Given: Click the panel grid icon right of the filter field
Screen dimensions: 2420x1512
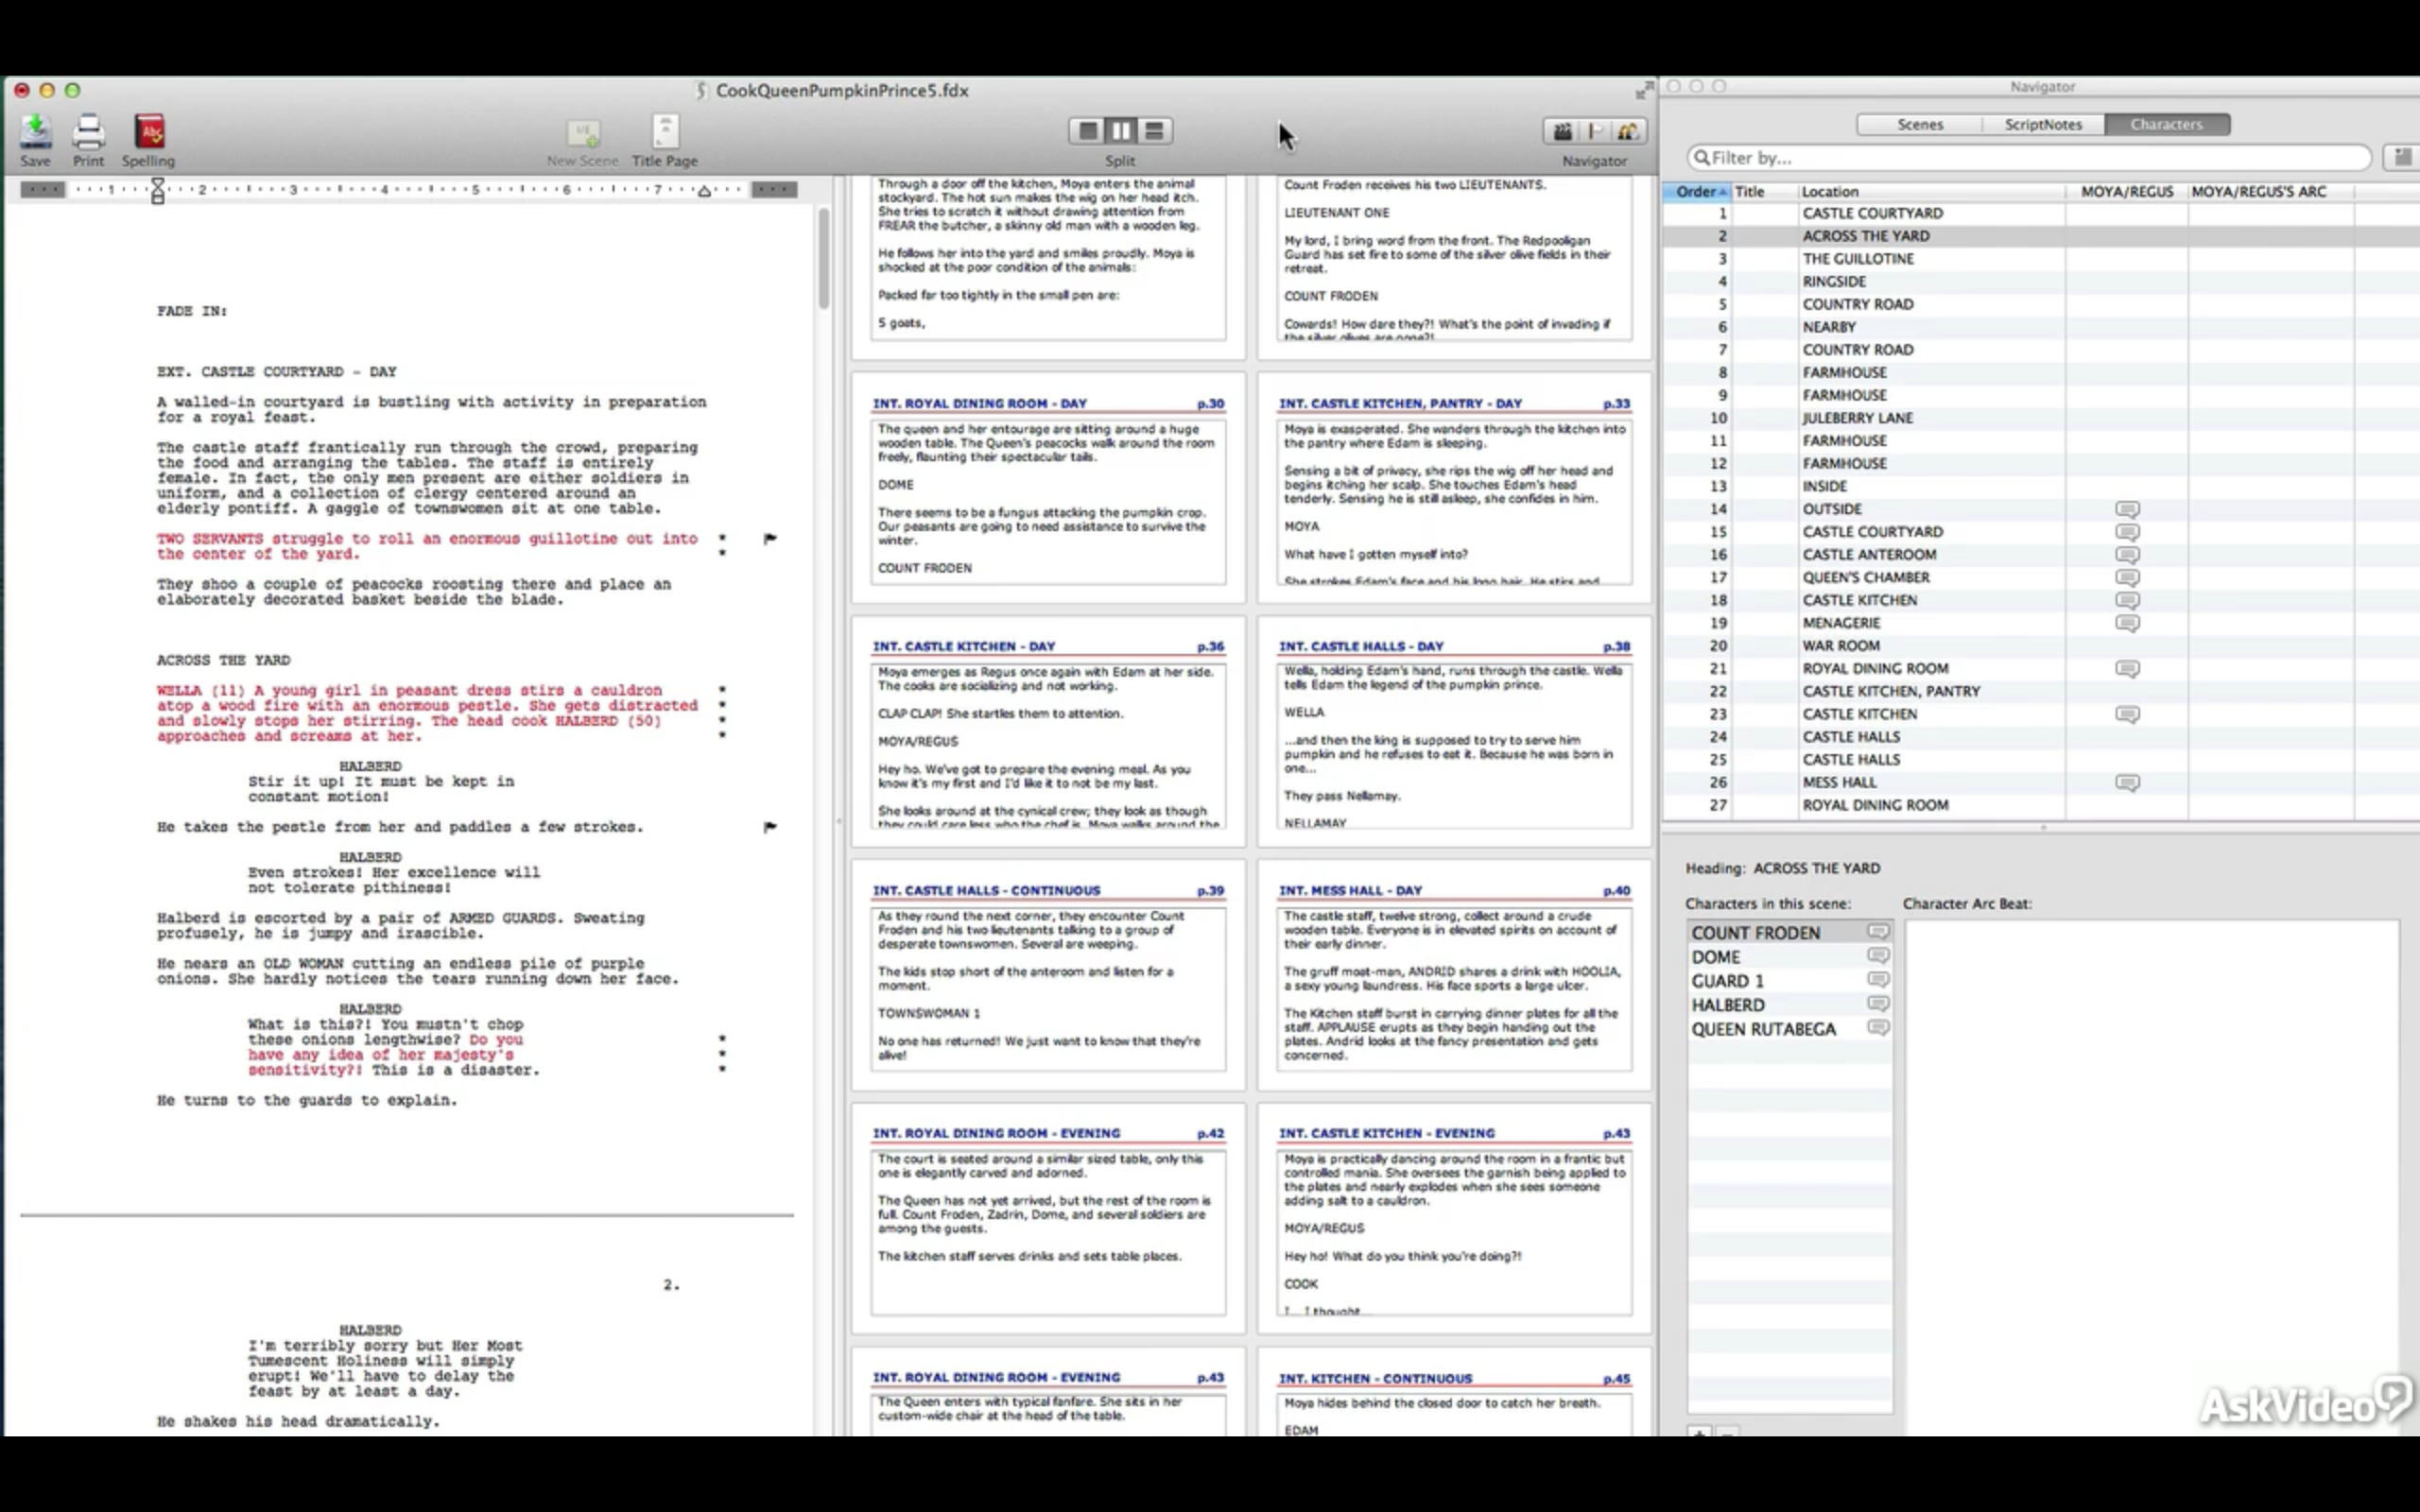Looking at the screenshot, I should [2402, 157].
